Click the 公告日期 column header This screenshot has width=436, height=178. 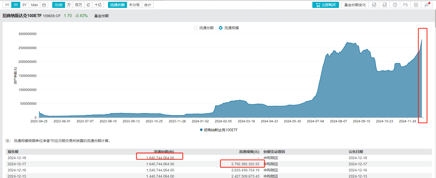pyautogui.click(x=356, y=152)
